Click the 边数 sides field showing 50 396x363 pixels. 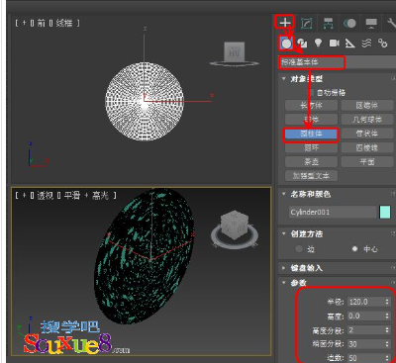(365, 358)
